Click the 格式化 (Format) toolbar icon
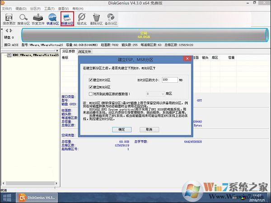 point(82,18)
